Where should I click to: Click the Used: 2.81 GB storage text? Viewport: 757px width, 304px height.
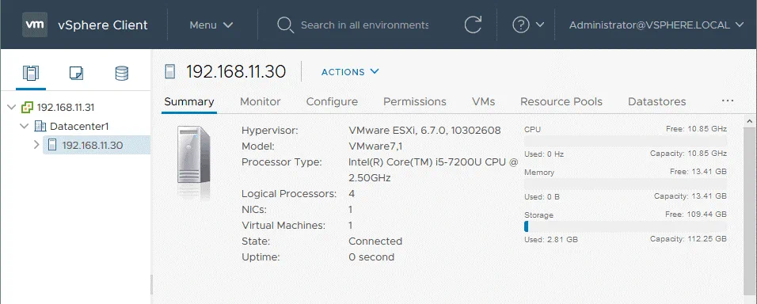[x=551, y=239]
